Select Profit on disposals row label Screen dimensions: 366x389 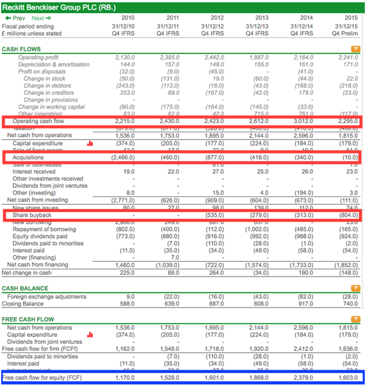(42, 72)
